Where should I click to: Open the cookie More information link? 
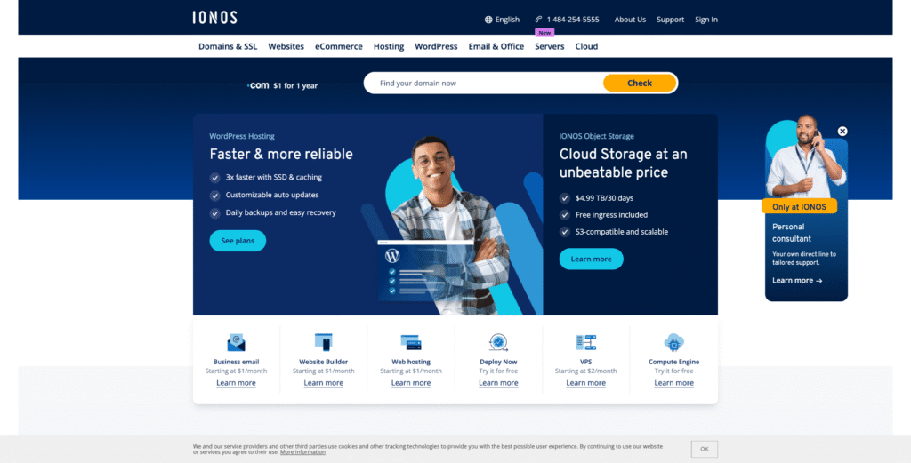click(x=302, y=452)
